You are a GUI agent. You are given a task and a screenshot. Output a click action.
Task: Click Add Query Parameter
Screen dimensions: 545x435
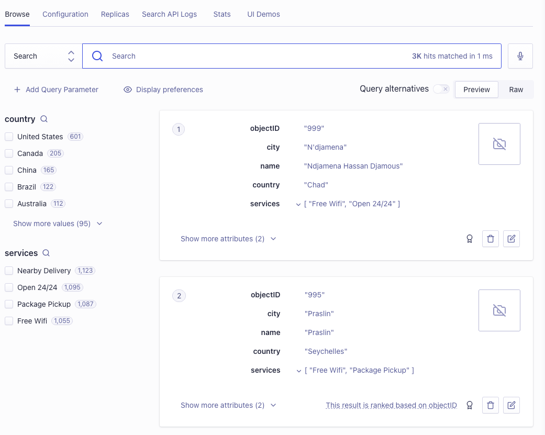(56, 90)
